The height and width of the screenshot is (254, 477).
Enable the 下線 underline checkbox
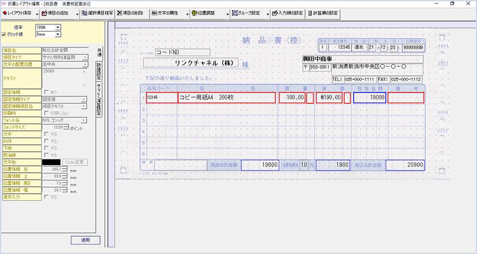pyautogui.click(x=47, y=147)
